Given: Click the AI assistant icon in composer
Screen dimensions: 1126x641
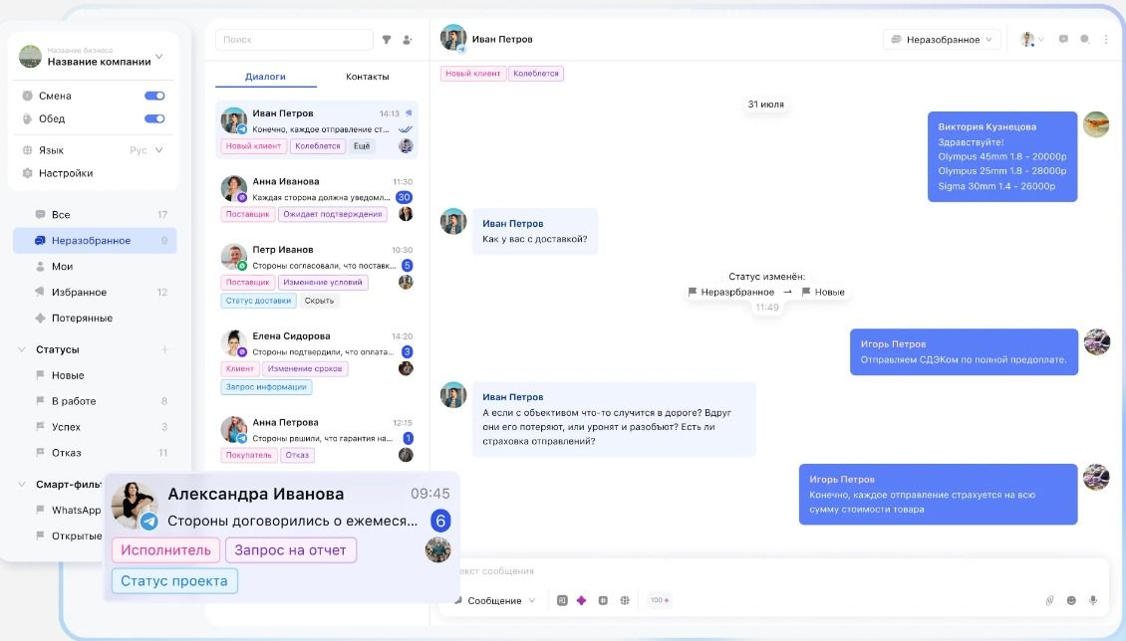Looking at the screenshot, I should (x=562, y=600).
